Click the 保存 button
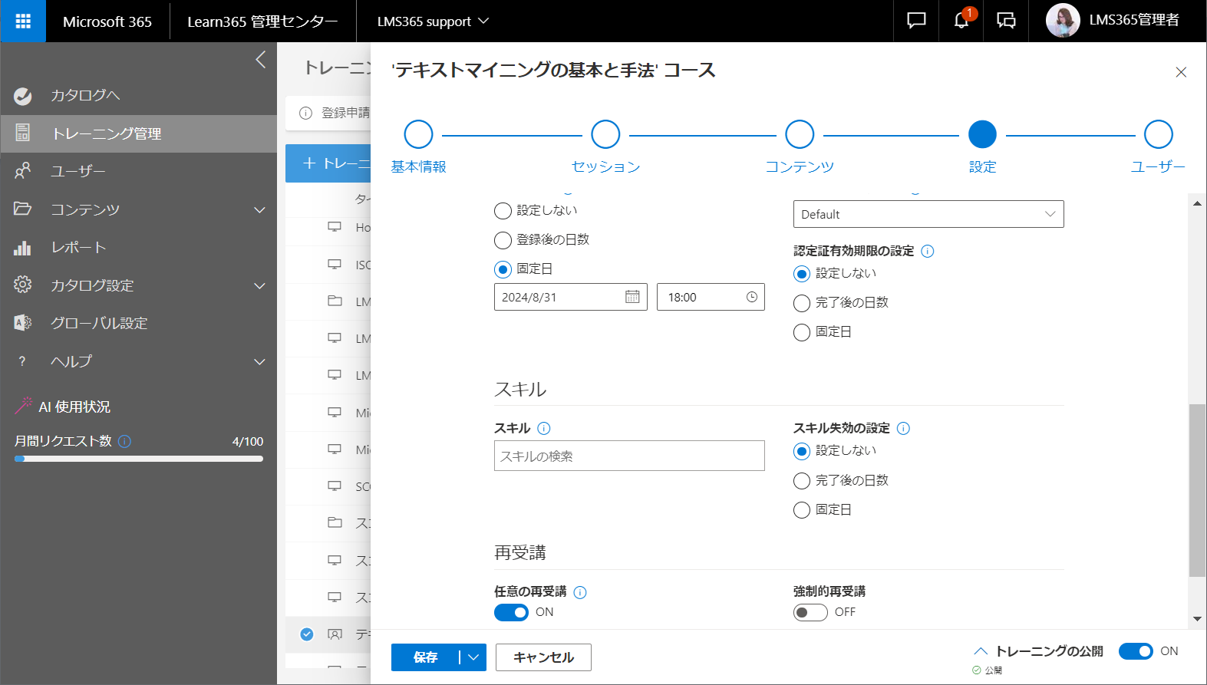1207x685 pixels. [426, 657]
